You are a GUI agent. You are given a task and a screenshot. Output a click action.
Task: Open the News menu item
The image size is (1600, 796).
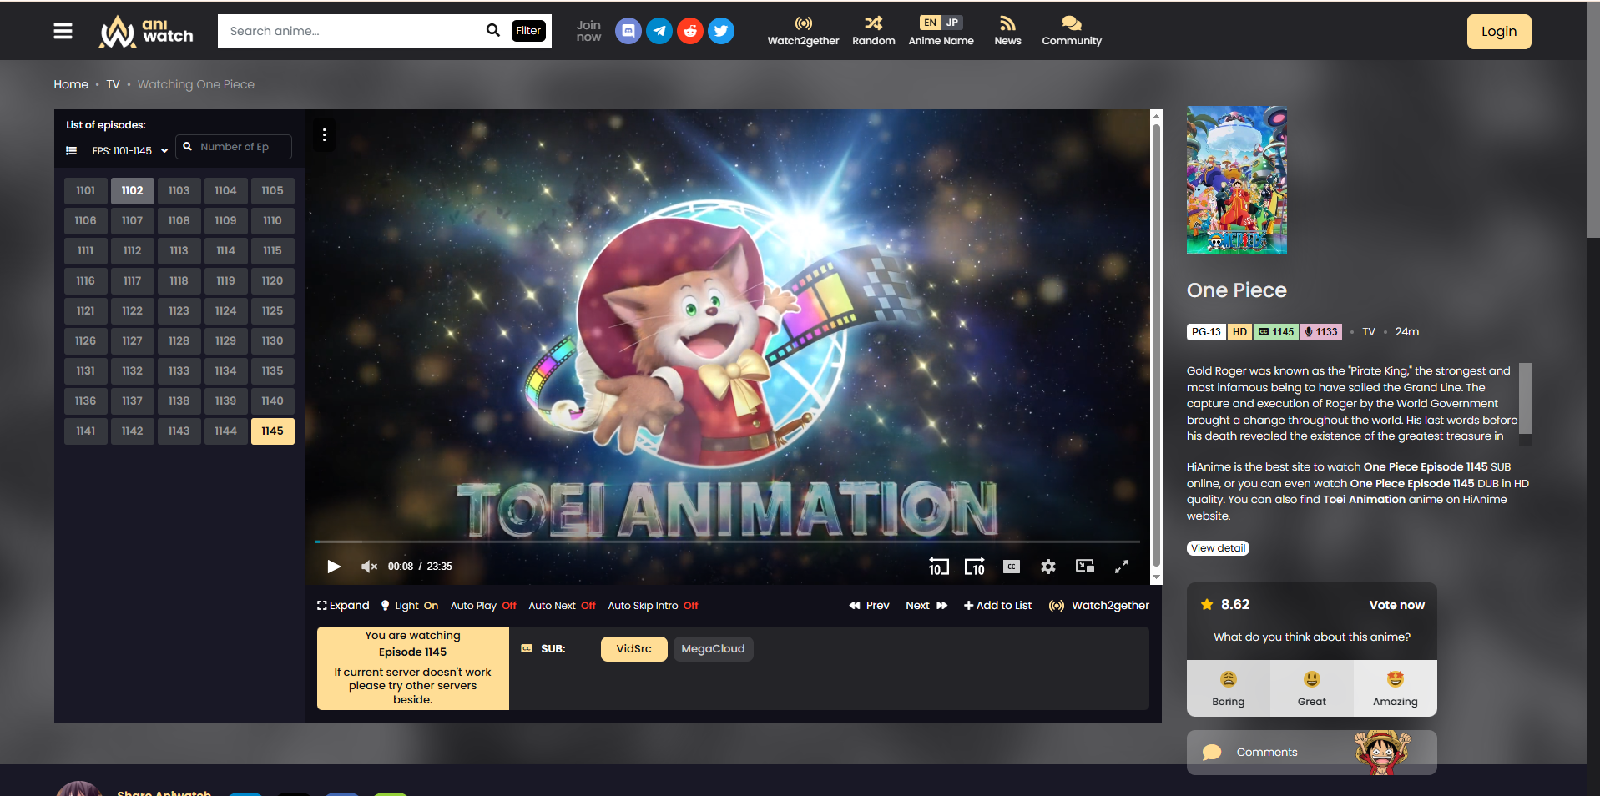tap(1007, 31)
